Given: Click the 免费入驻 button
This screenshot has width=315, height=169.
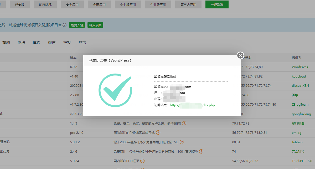Looking at the screenshot, I should coord(77,25).
